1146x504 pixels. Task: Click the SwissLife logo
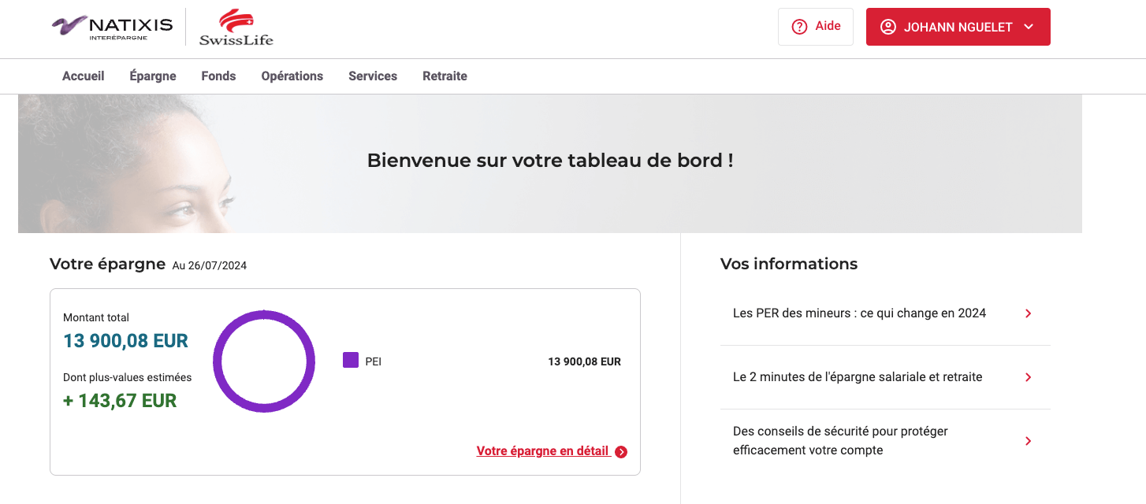point(236,27)
